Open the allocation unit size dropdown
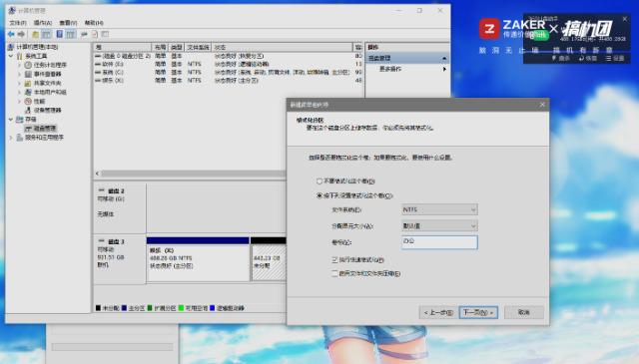The height and width of the screenshot is (364, 639). tap(439, 225)
